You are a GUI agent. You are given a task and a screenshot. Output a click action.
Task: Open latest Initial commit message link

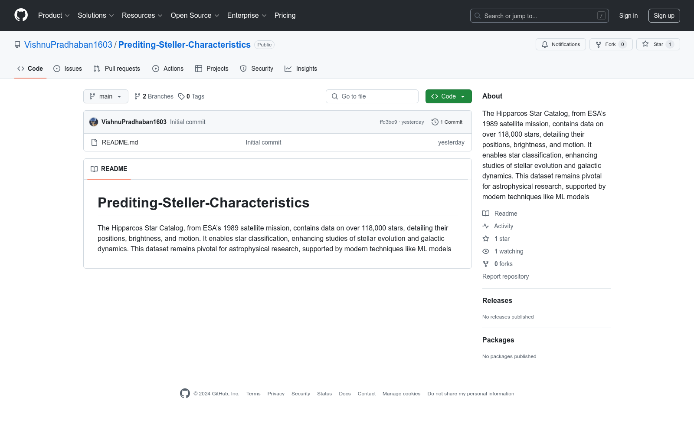pos(188,122)
